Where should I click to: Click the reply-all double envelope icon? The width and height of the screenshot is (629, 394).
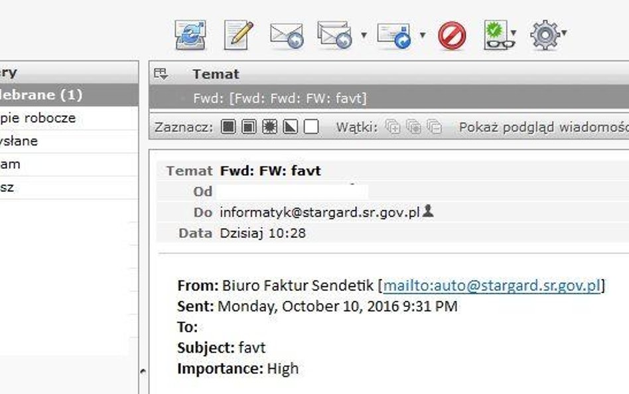[x=334, y=35]
